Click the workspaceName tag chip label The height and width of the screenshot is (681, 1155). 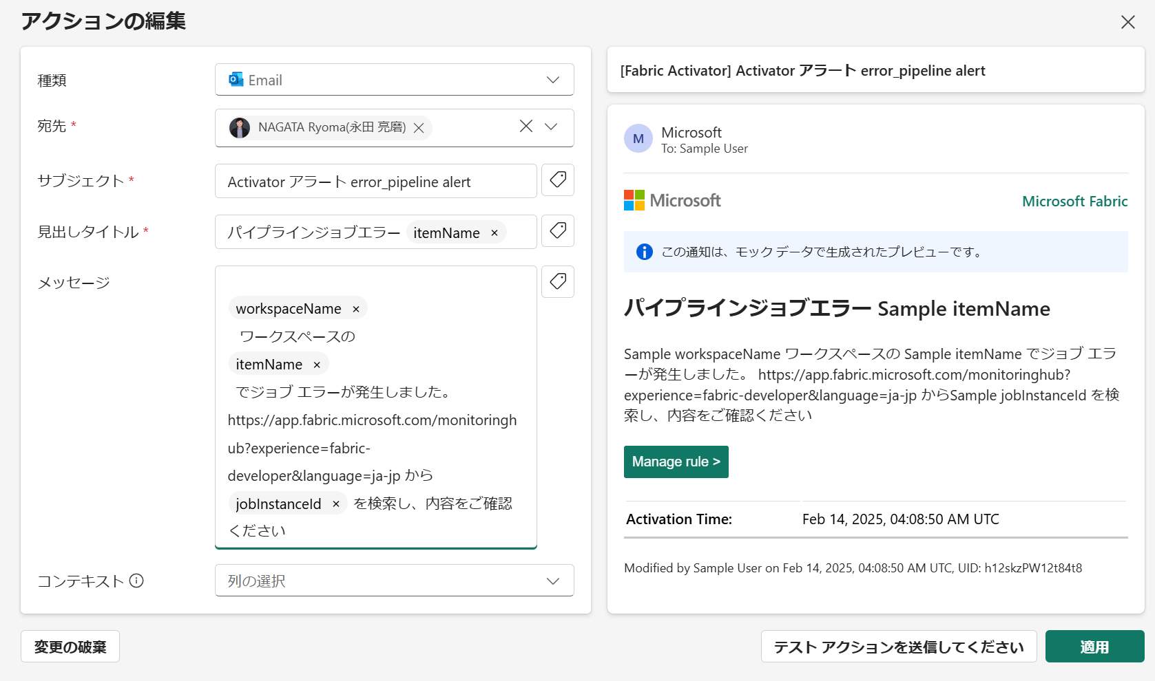pos(289,309)
